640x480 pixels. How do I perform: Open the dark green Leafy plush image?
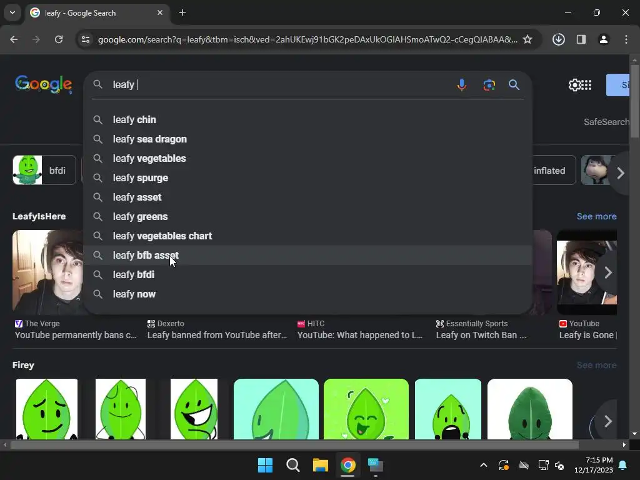(529, 409)
